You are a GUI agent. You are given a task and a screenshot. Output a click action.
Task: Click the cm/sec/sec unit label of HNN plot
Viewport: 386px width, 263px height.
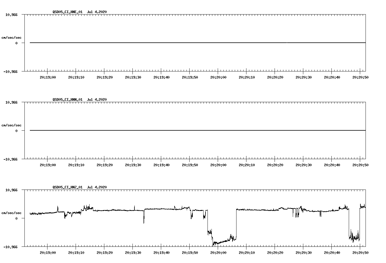11,125
